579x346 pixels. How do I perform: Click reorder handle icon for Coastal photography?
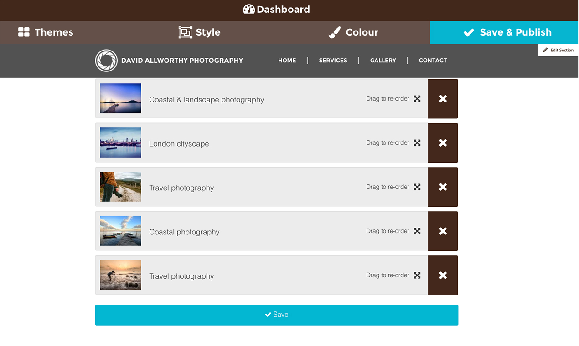[x=417, y=231]
